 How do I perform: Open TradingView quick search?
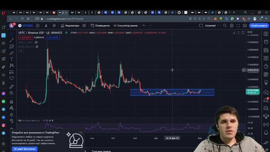click(225, 25)
